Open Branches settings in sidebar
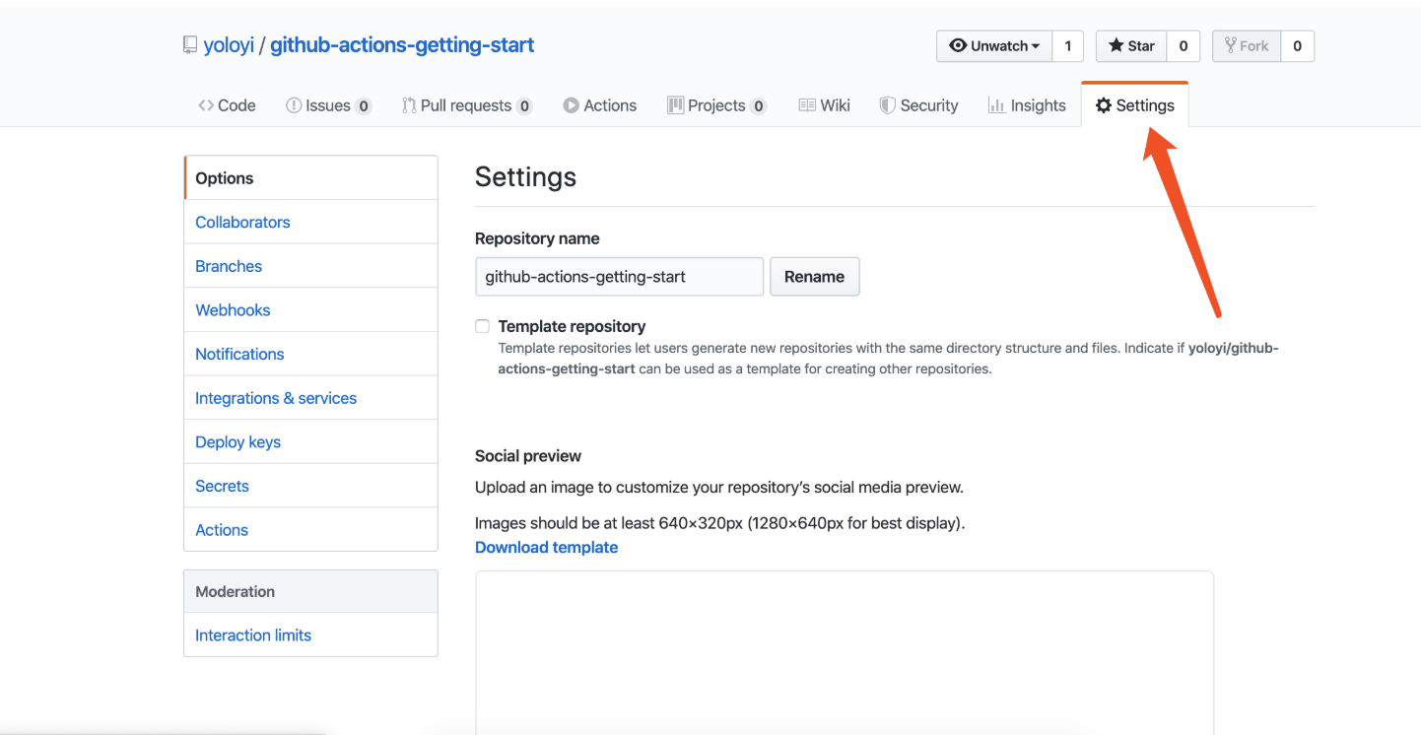Screen dimensions: 1421x735 coord(310,266)
